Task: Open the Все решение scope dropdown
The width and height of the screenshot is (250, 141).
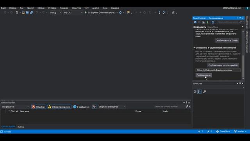Action: click(x=15, y=107)
